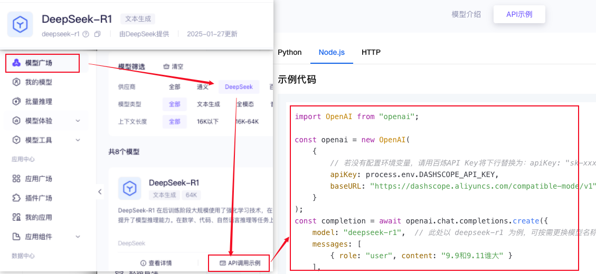Click the baseURL line in the code
Viewport: 596px width, 274px height.
pos(462,186)
